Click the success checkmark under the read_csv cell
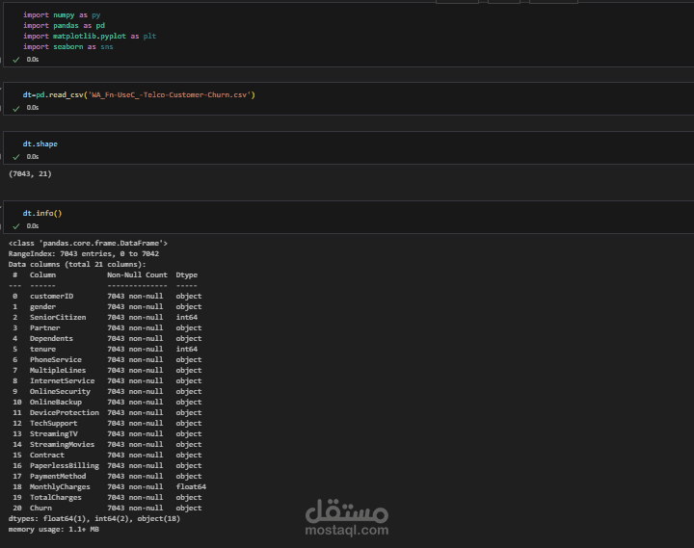Viewport: 694px width, 548px height. click(16, 109)
